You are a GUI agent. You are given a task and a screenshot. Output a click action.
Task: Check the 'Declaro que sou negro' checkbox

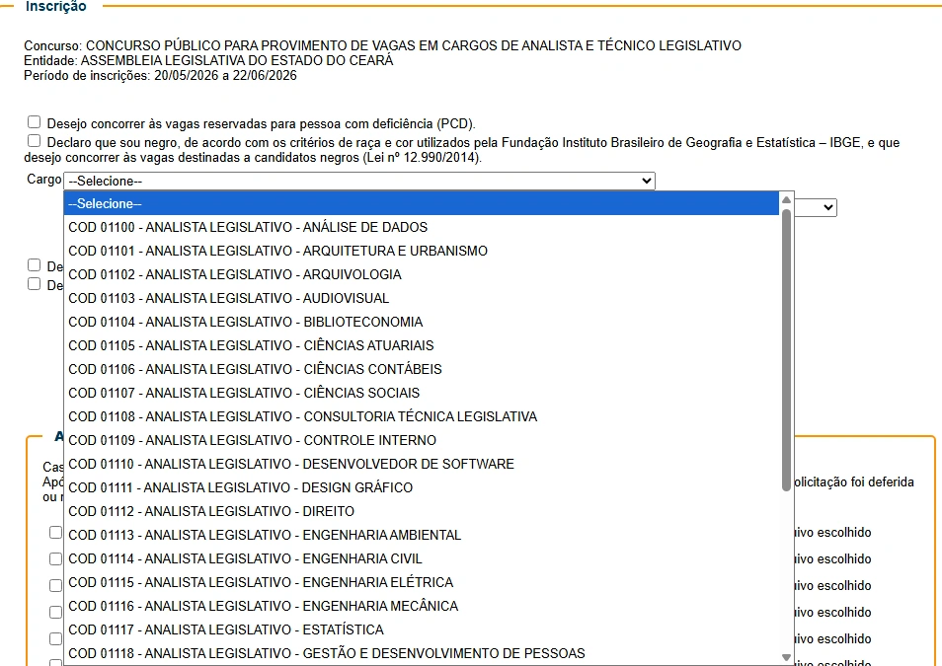(35, 141)
